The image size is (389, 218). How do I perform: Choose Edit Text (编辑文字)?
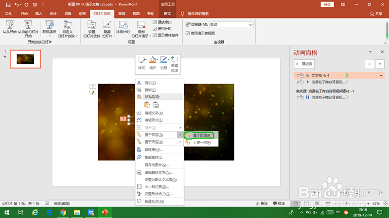click(159, 113)
